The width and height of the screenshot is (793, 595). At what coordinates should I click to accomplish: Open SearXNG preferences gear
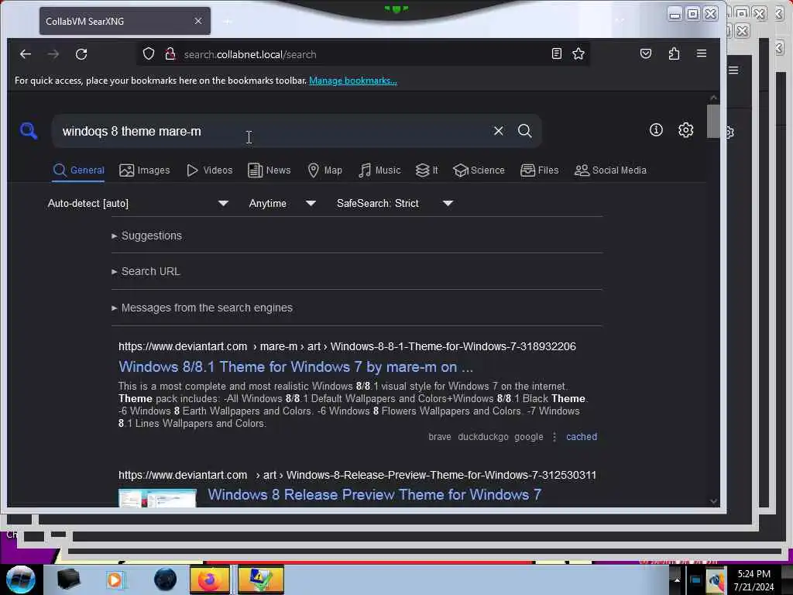[x=686, y=130]
